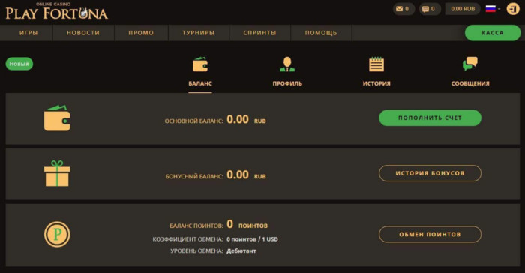Click the wallet icon in main balance row

point(57,118)
